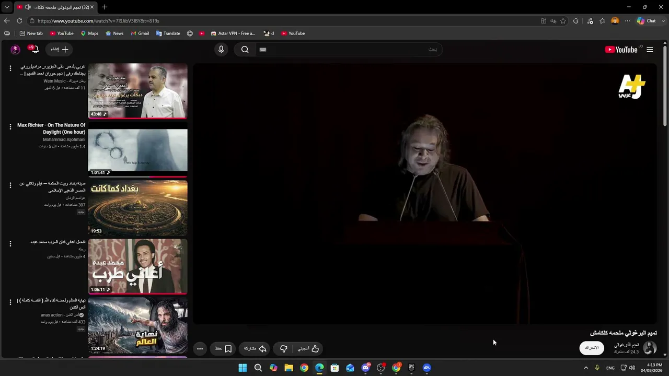
Task: Open Max Richter - On The Nature Of Daylight title
Action: point(51,128)
